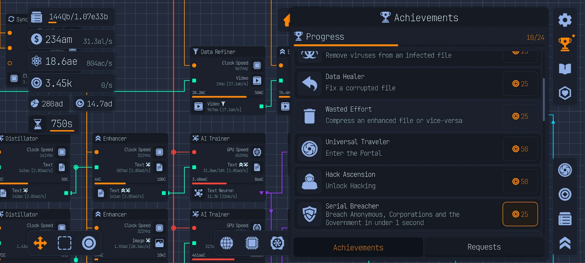Select the Trophy achievements icon in the sidebar
585x263 pixels.
click(x=565, y=43)
